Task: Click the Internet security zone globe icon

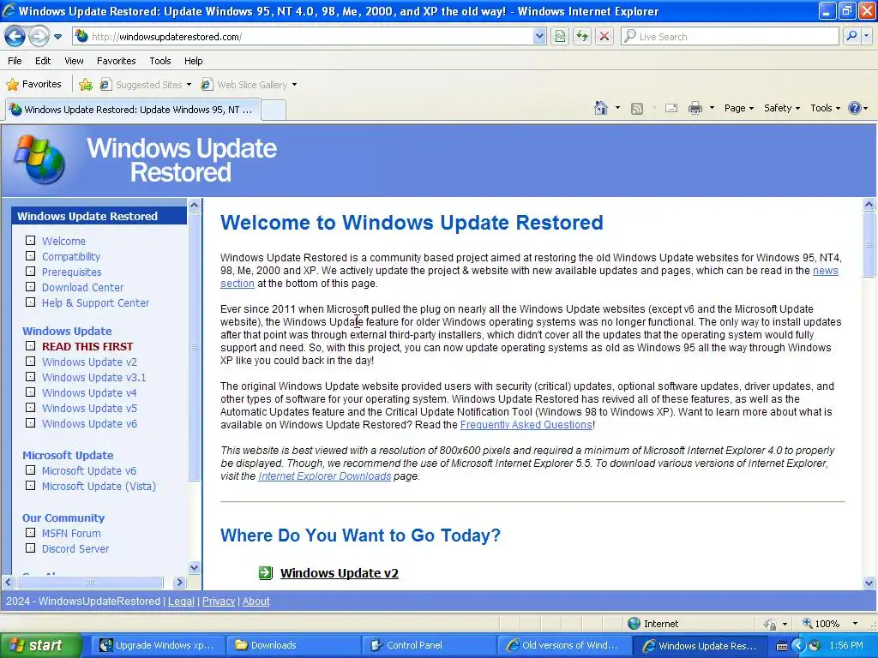Action: click(634, 624)
